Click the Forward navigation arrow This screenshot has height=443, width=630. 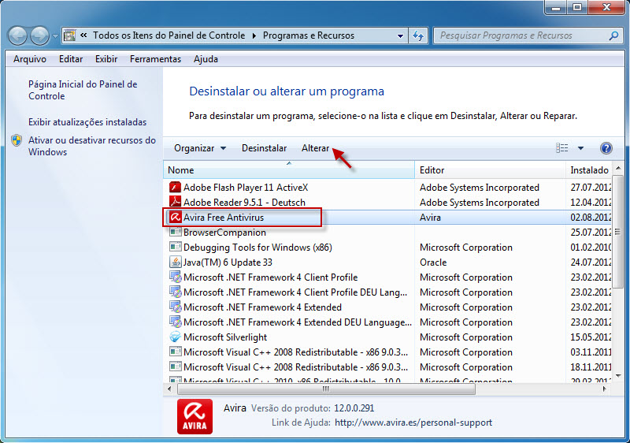[39, 35]
